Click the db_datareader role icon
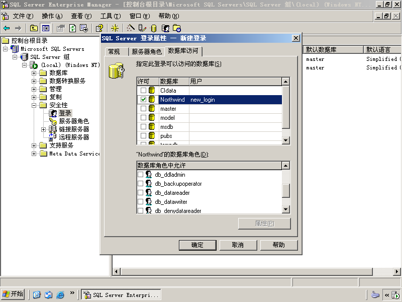This screenshot has height=302, width=402. (149, 193)
